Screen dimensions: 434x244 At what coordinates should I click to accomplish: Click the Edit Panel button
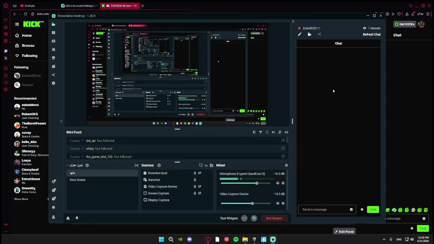(344, 232)
